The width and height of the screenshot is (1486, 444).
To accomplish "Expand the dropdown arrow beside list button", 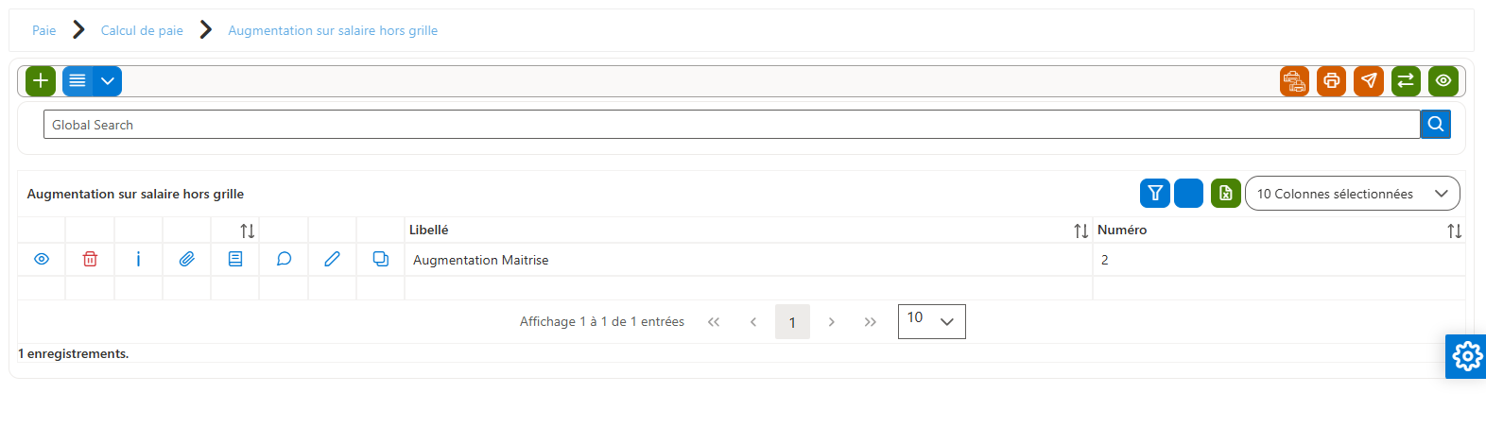I will pos(108,81).
